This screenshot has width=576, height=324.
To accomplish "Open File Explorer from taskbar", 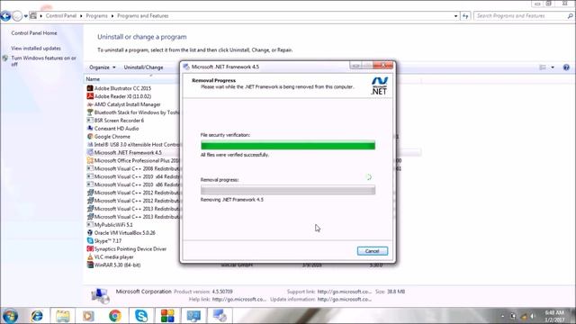I will [63, 316].
